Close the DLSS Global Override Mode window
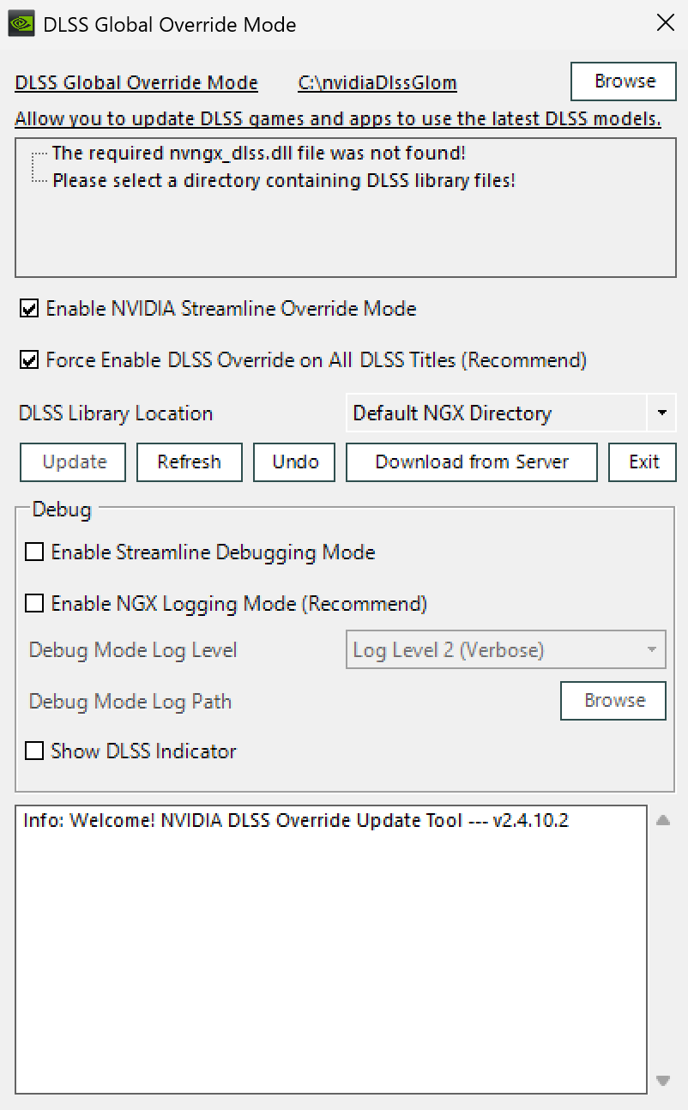The height and width of the screenshot is (1110, 688). (x=665, y=24)
